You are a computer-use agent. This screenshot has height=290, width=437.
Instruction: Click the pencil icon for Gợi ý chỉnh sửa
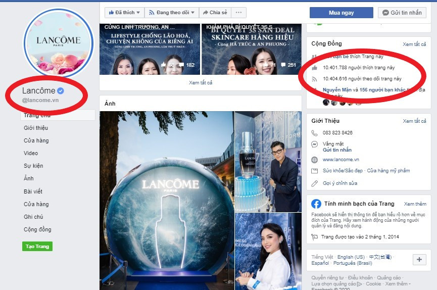(x=315, y=183)
